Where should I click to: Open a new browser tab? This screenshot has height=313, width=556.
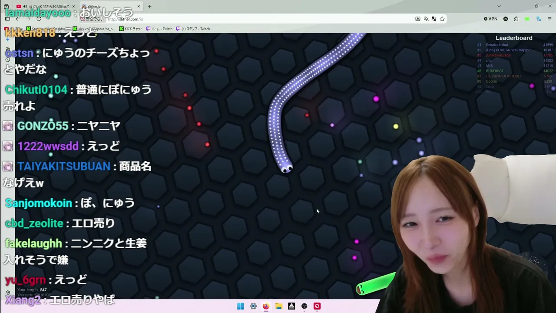(x=149, y=7)
